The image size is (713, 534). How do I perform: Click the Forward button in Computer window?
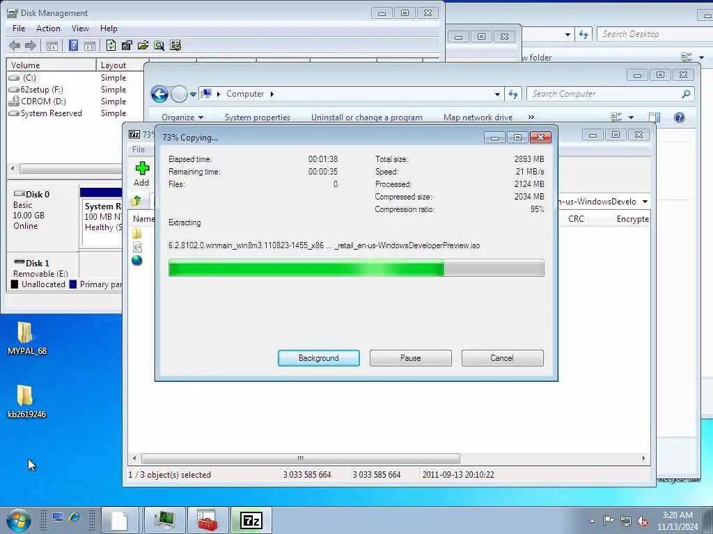click(179, 94)
